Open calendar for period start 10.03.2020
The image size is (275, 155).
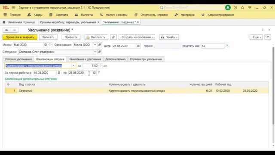pyautogui.click(x=59, y=73)
